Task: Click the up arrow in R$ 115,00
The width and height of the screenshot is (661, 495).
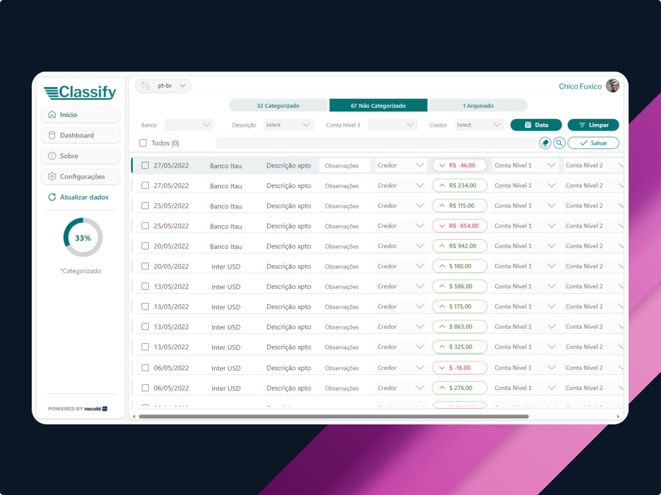Action: (x=442, y=205)
